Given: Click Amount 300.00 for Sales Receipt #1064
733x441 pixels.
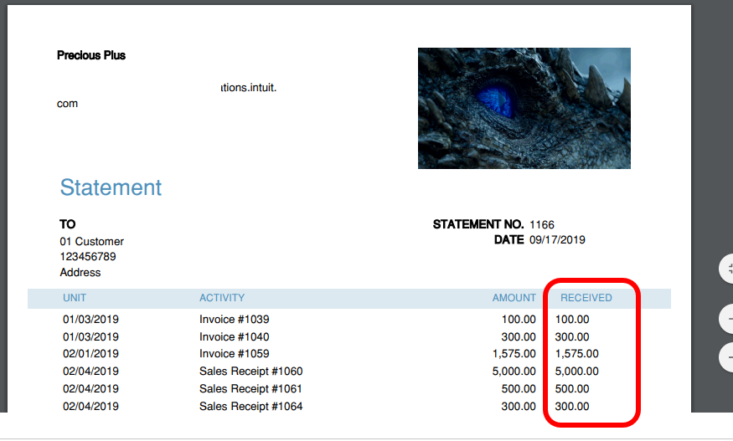Looking at the screenshot, I should point(519,407).
